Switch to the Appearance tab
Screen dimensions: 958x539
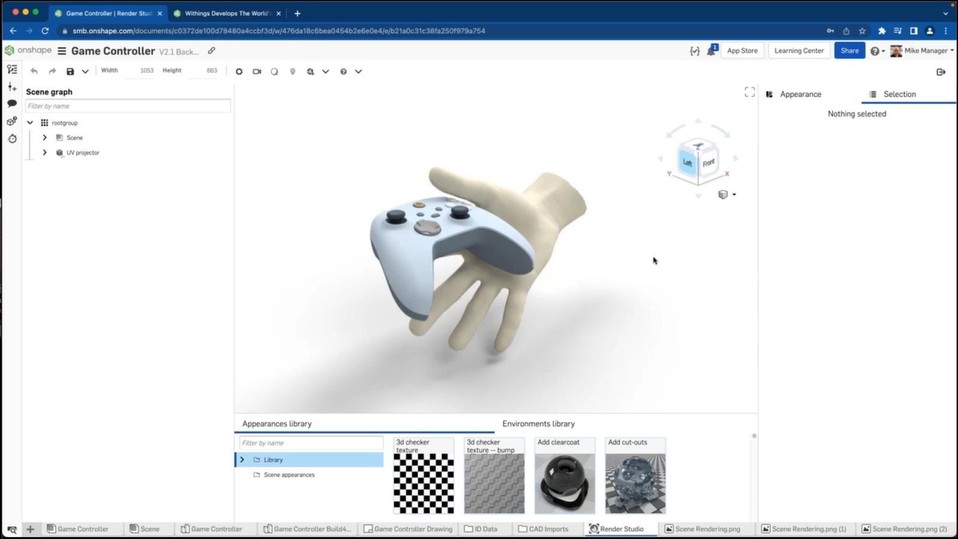click(801, 94)
